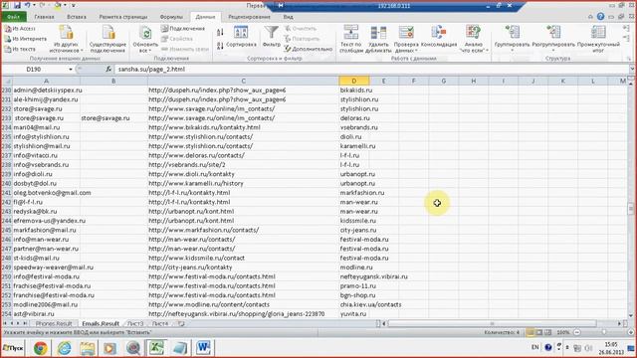Click the Save icon in quick access toolbar
This screenshot has width=637, height=358.
(x=17, y=6)
